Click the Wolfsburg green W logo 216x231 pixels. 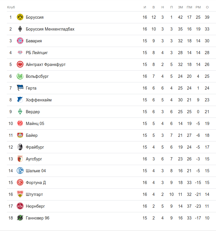[x=20, y=76]
